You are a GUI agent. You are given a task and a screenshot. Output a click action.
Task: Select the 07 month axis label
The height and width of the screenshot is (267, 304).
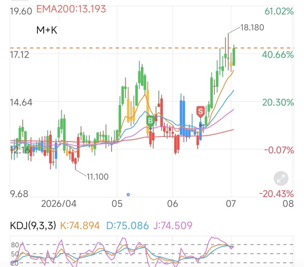(231, 204)
